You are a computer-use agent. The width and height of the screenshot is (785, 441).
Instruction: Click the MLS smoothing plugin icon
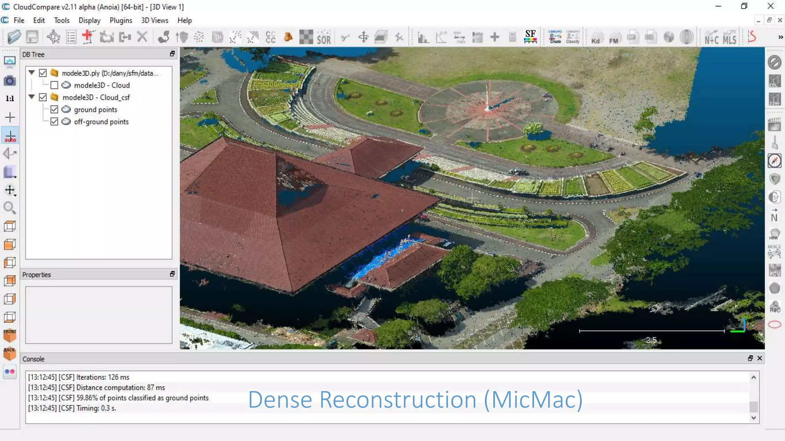click(x=729, y=37)
